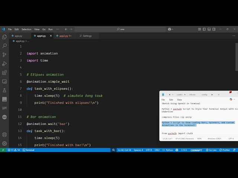Change indentation Spaces: 4
The height and width of the screenshot is (178, 238).
click(x=138, y=150)
